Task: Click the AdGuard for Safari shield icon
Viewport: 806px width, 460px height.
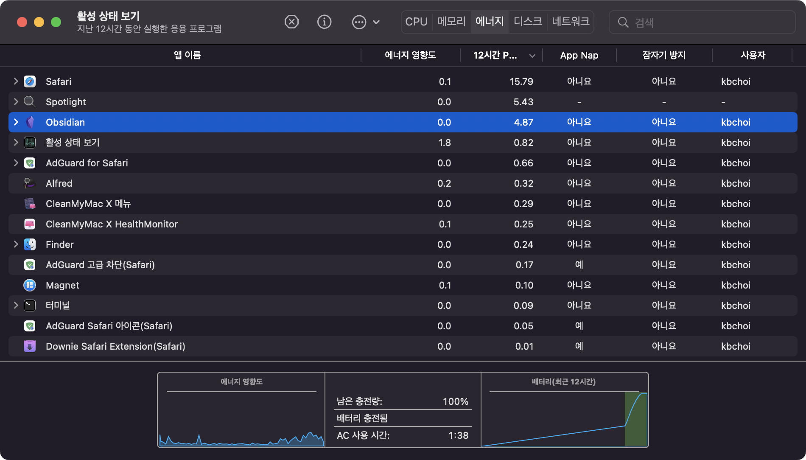Action: coord(30,163)
